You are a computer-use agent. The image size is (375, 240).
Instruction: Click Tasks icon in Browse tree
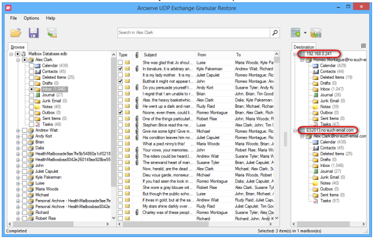(x=38, y=124)
